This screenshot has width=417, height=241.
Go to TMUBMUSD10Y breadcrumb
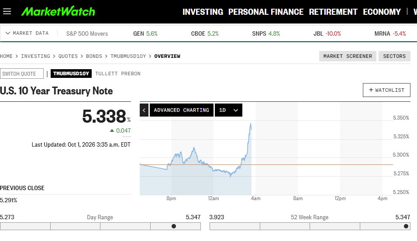pos(128,56)
